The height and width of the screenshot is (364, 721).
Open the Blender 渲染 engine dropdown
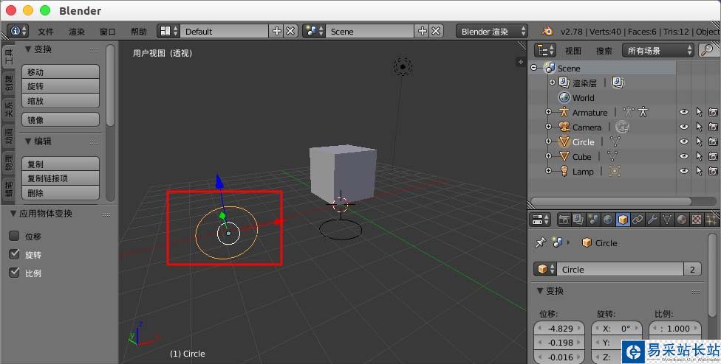click(493, 31)
